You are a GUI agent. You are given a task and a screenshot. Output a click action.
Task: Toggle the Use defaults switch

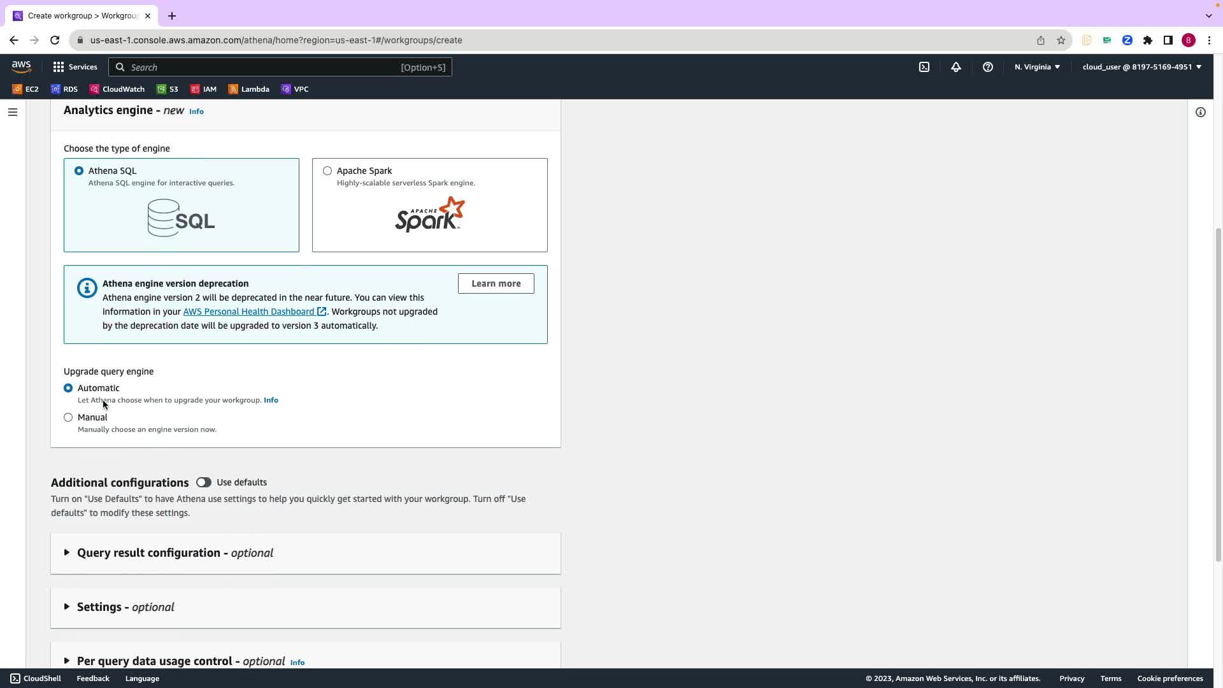click(x=204, y=482)
